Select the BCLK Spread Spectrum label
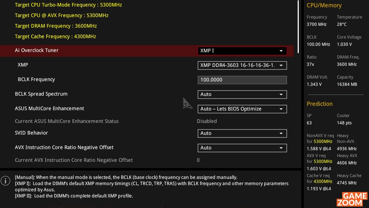The height and width of the screenshot is (208, 369). 41,94
